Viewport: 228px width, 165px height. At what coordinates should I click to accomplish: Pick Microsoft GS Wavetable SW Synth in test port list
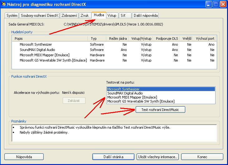tap(141, 101)
